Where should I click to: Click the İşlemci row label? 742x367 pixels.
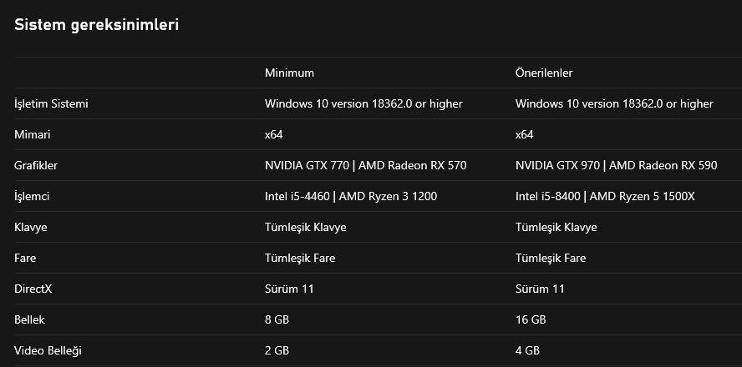34,196
